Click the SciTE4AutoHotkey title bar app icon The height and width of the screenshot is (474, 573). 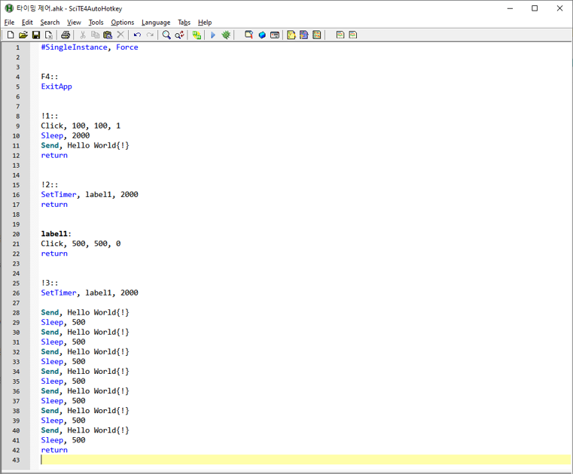coord(9,8)
